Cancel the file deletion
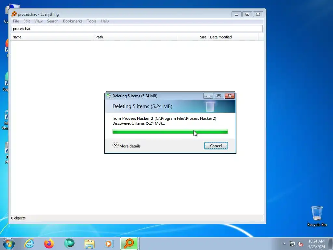Screen dimensions: 333x250 (216, 146)
